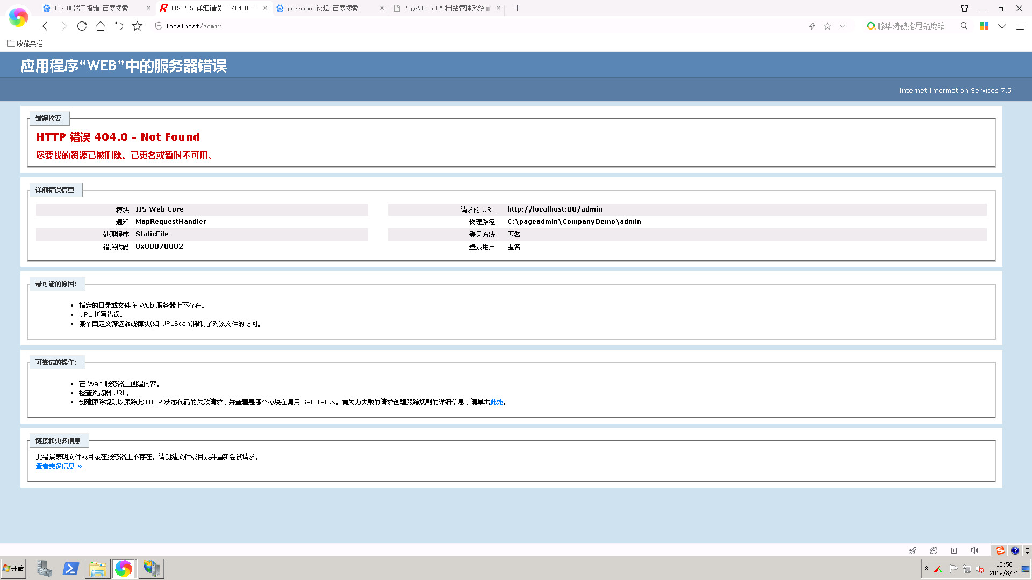Click the 'HTTP 错误 404.0 - Not Found' heading
The height and width of the screenshot is (580, 1032).
(x=118, y=137)
